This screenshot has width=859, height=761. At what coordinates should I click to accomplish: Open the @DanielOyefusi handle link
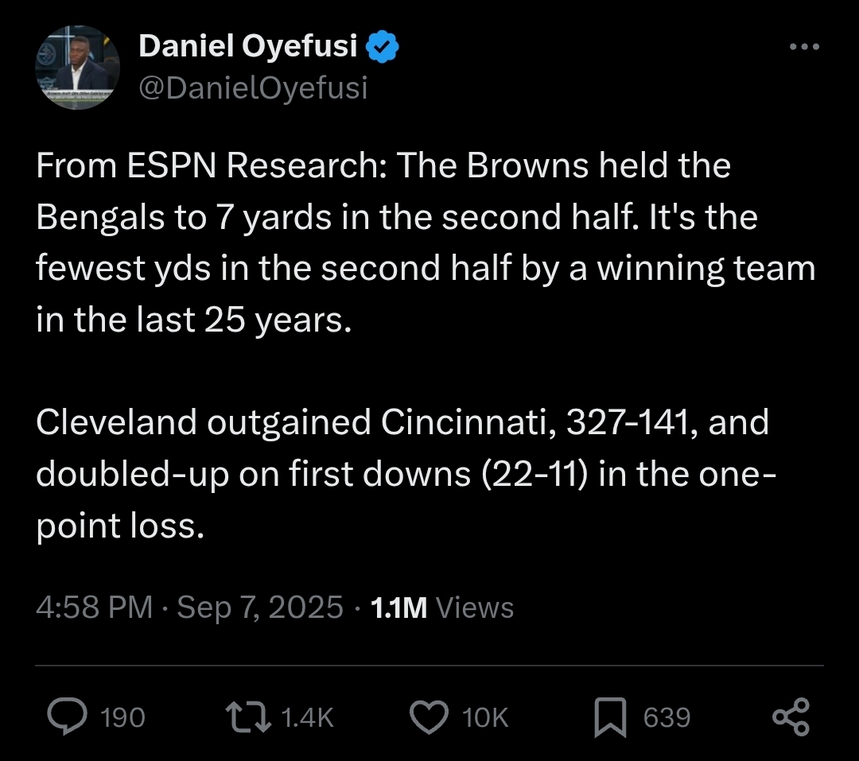(253, 87)
